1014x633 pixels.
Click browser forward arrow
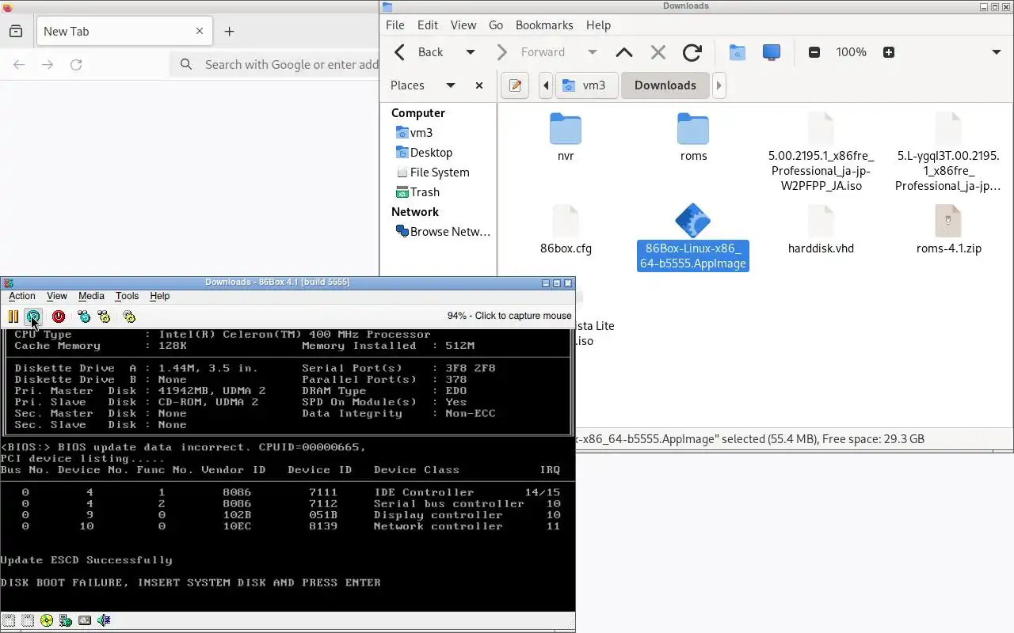pos(48,65)
